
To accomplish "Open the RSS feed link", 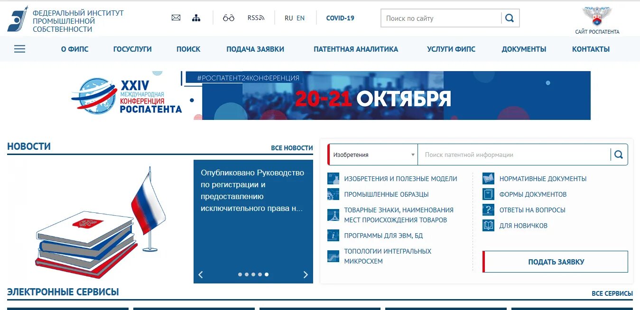I will point(256,18).
